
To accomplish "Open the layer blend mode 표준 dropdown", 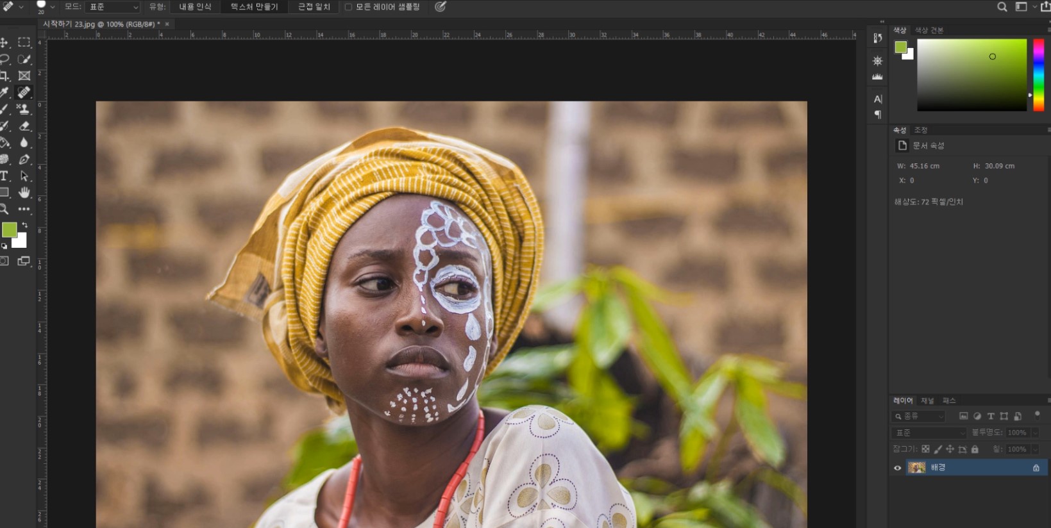I will pyautogui.click(x=929, y=433).
